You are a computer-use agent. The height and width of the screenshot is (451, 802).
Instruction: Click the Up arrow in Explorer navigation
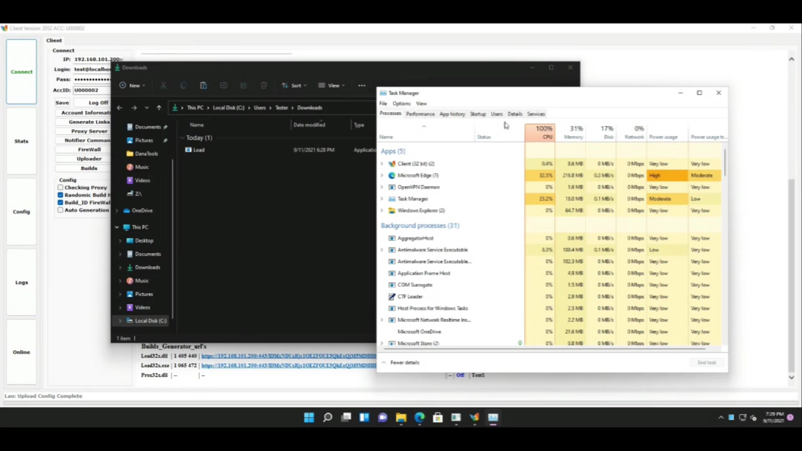pyautogui.click(x=159, y=108)
